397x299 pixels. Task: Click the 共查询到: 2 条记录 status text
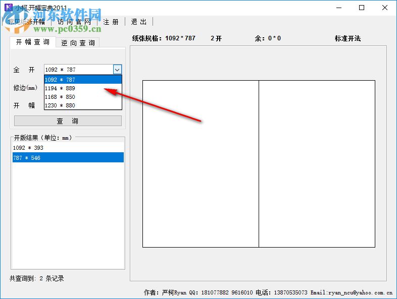(37, 278)
